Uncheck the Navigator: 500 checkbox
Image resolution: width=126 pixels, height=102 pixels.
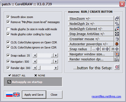pos(8,62)
